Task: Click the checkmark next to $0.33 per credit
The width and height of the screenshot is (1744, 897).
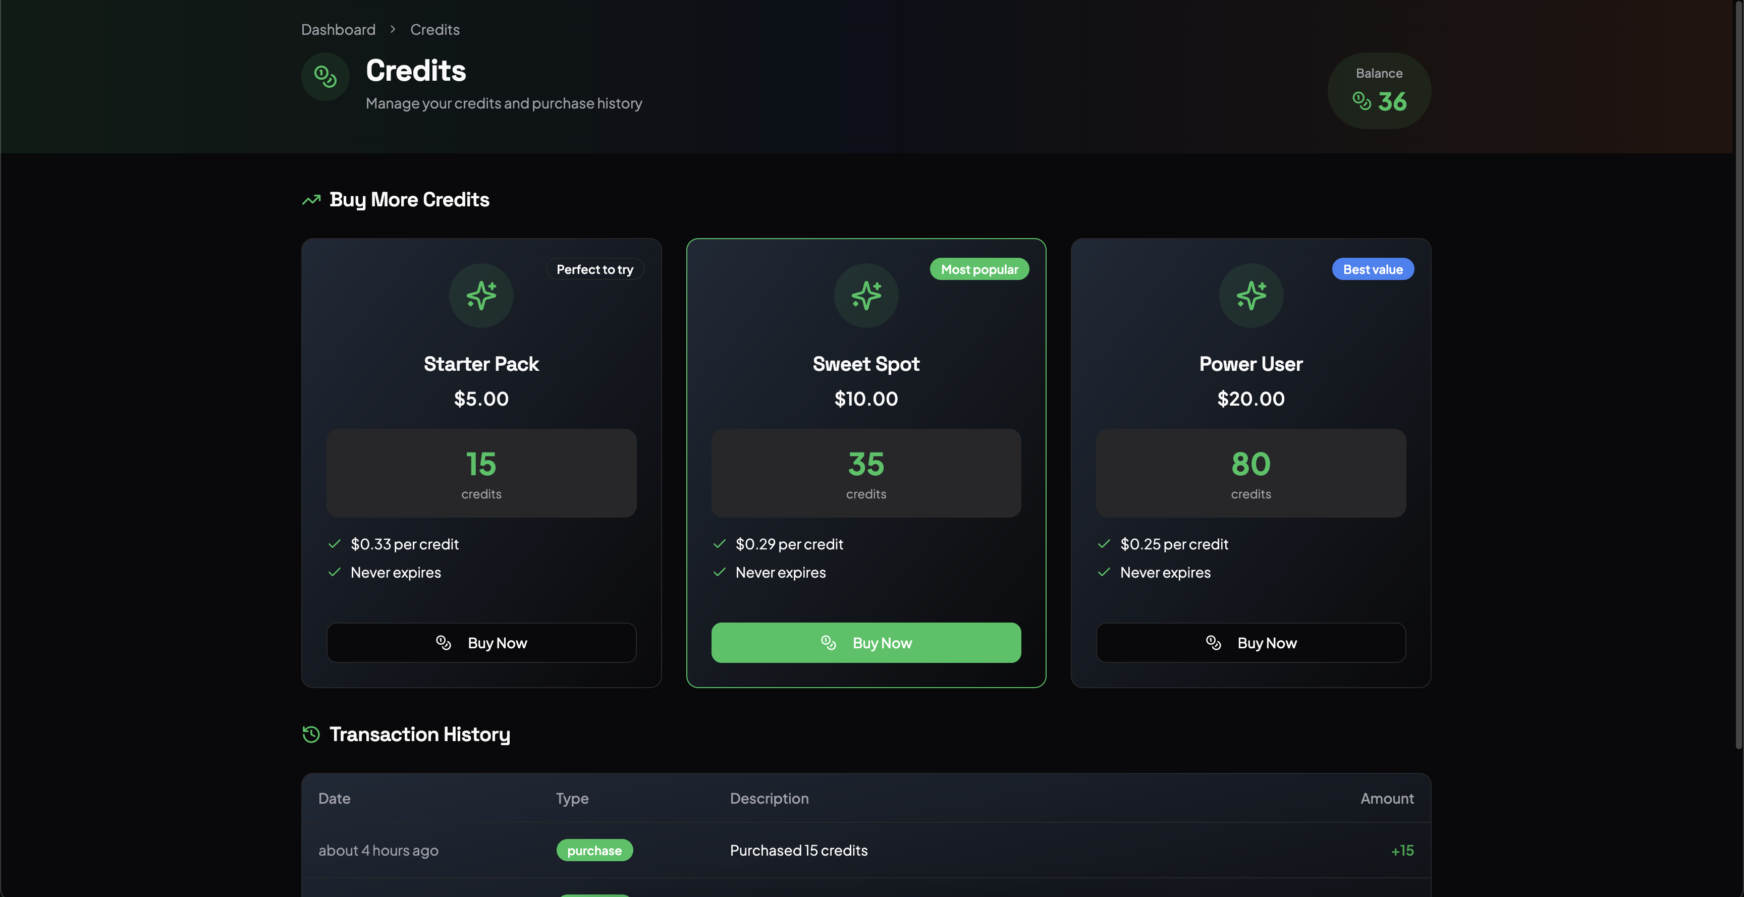Action: click(x=335, y=544)
